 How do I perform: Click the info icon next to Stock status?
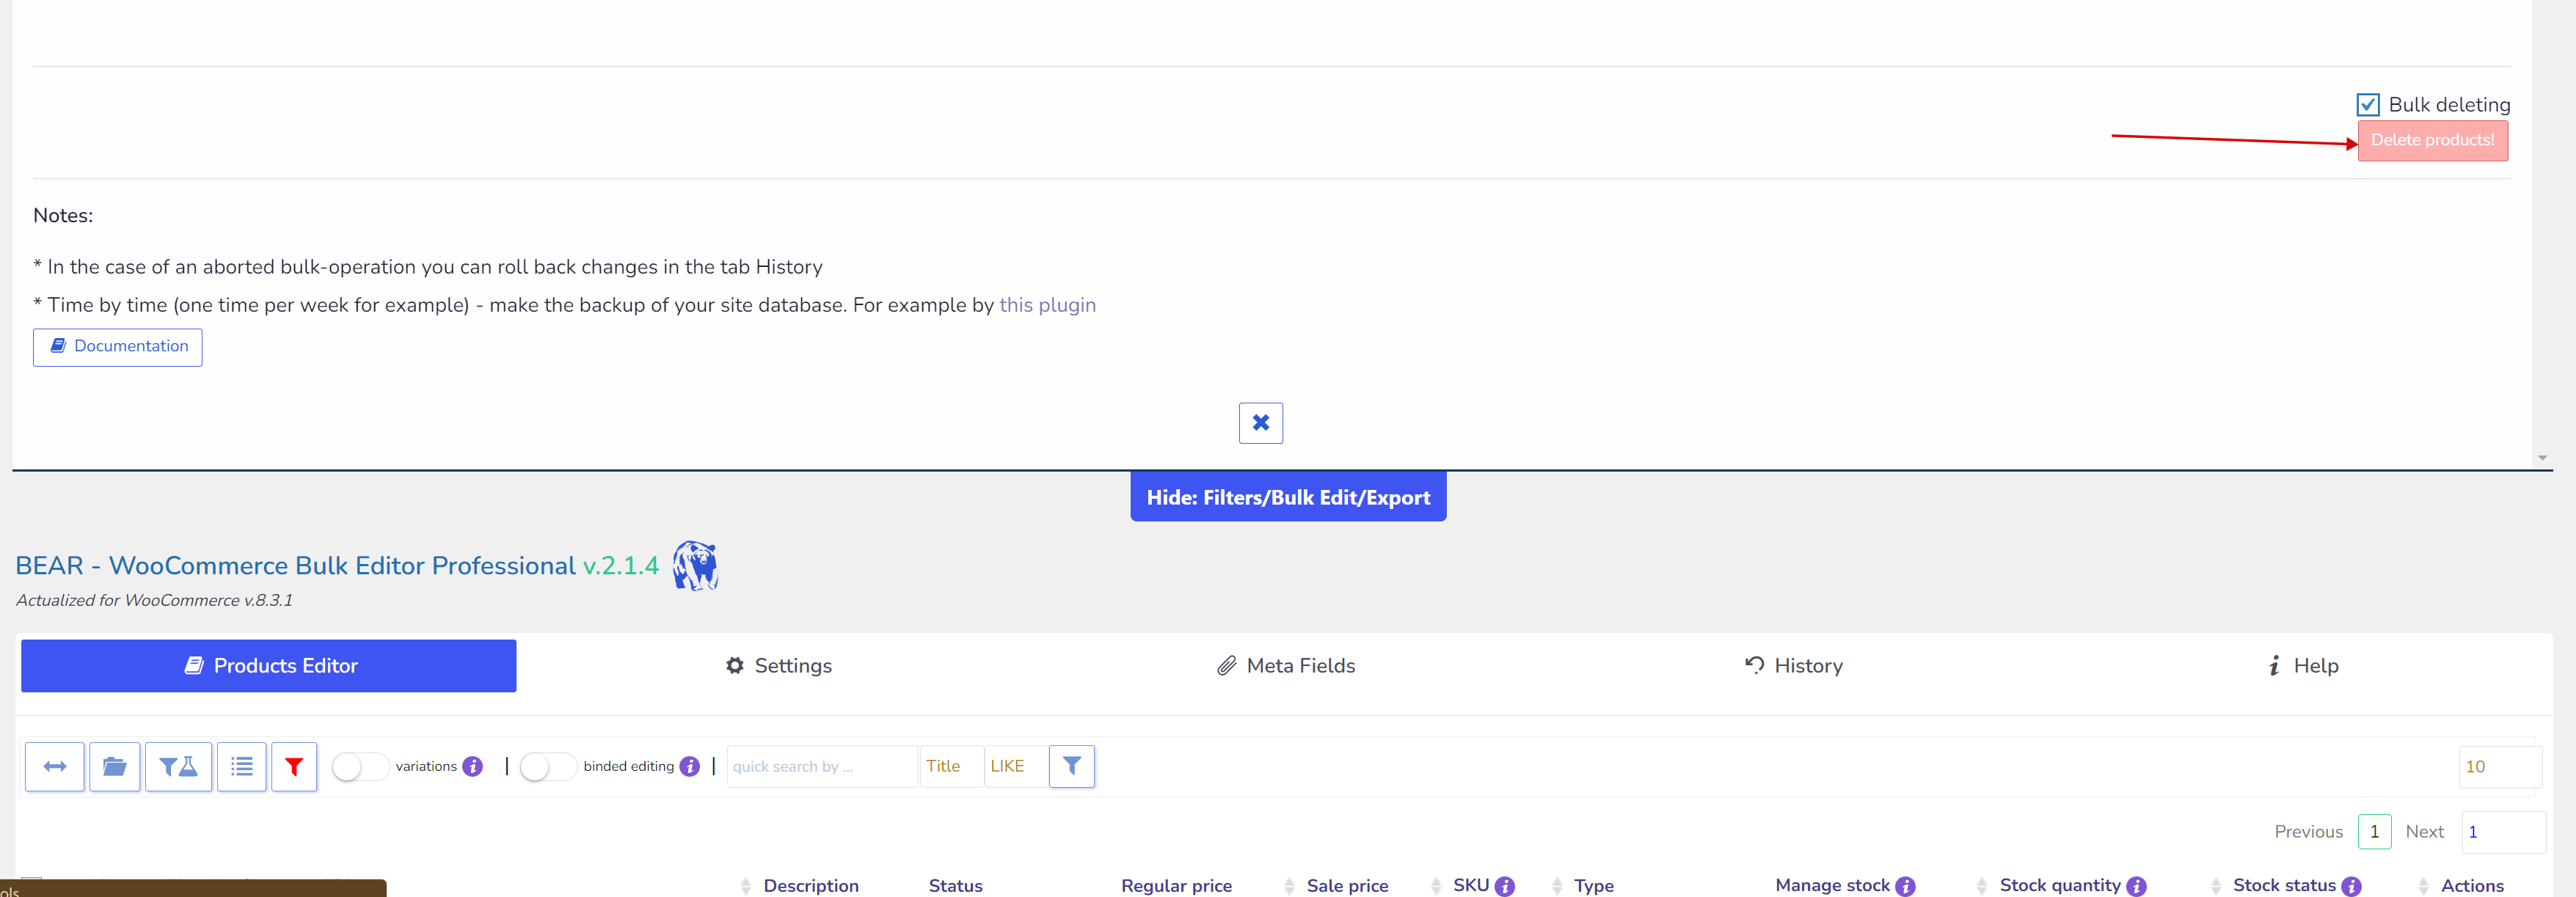[2352, 886]
